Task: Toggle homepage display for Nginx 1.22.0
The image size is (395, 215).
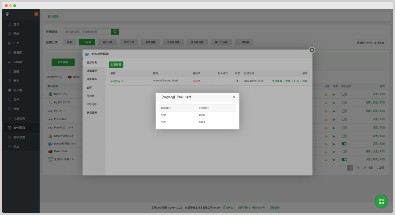Action: click(x=344, y=94)
